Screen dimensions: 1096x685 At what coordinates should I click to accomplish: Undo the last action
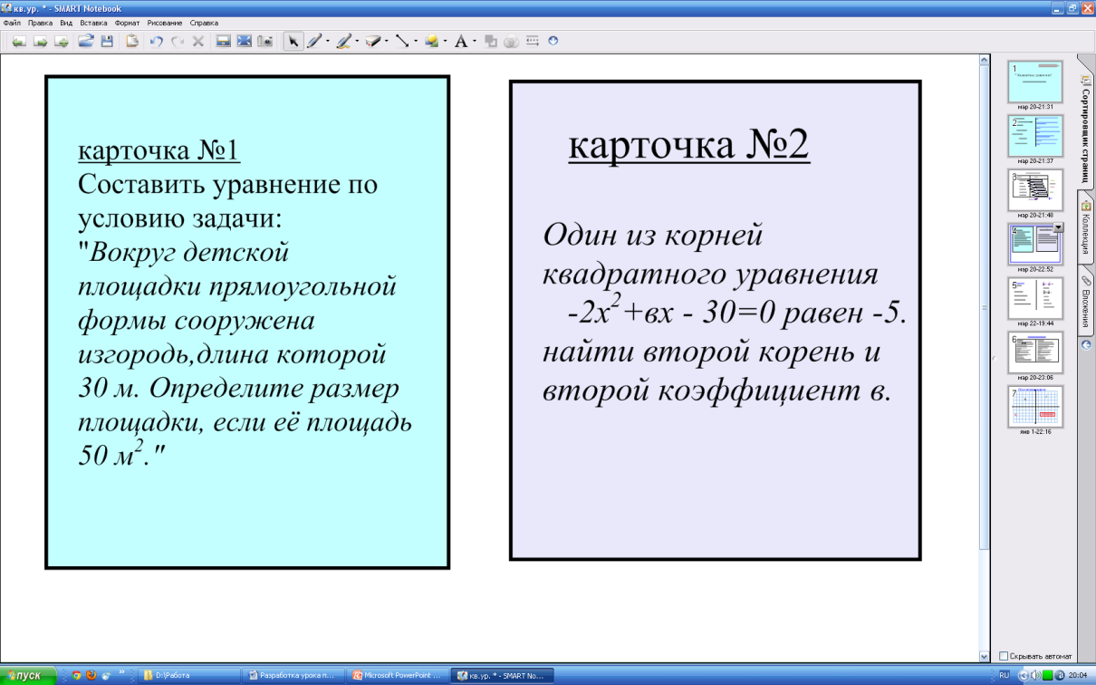[x=156, y=42]
